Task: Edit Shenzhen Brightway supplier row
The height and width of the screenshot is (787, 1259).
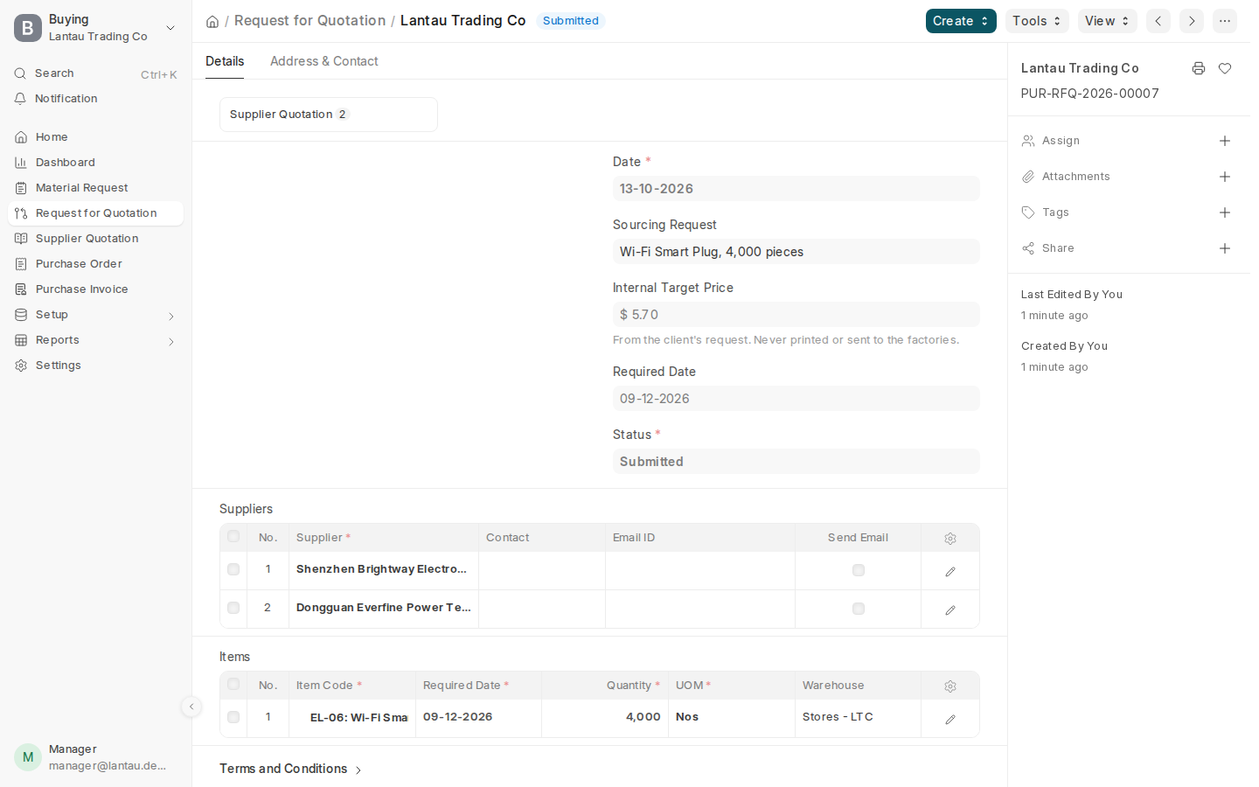Action: pos(950,571)
